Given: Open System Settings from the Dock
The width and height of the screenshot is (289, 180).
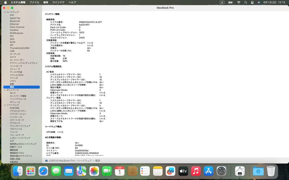Looking at the screenshot, I should point(221,171).
